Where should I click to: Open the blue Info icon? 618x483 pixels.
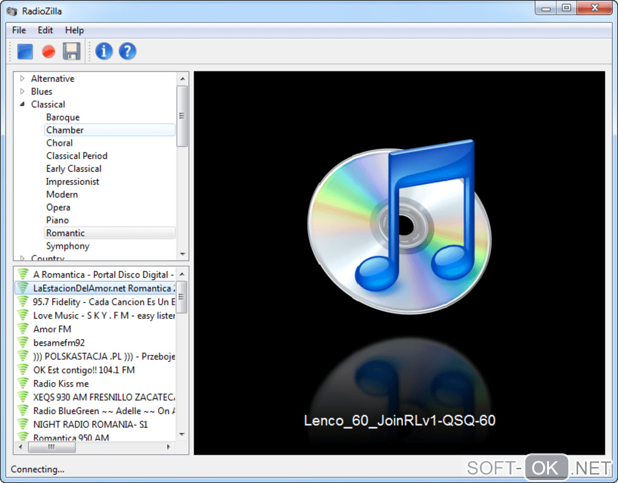[x=104, y=51]
